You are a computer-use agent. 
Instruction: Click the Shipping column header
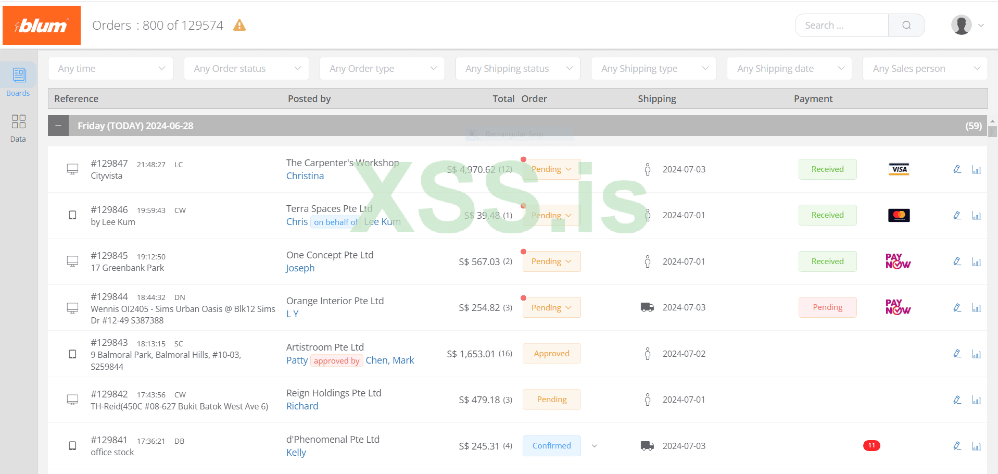[657, 98]
